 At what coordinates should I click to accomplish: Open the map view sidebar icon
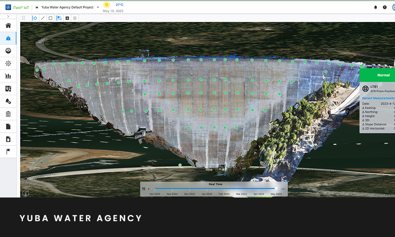8,88
